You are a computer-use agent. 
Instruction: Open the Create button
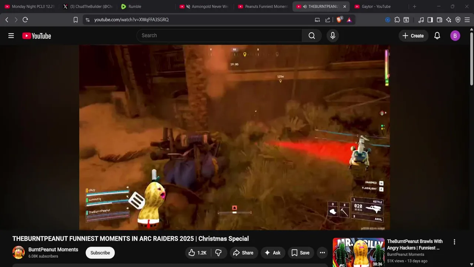[x=413, y=36]
